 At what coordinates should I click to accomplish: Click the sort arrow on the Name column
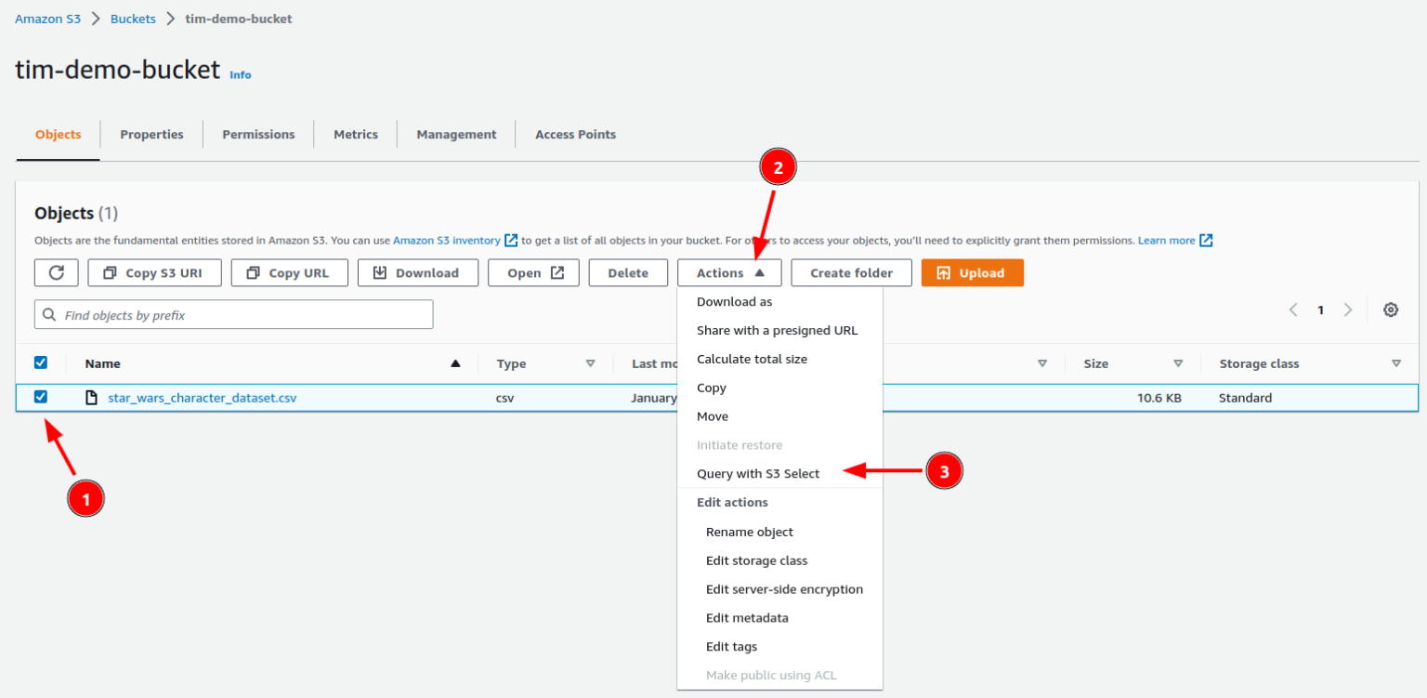pyautogui.click(x=455, y=362)
